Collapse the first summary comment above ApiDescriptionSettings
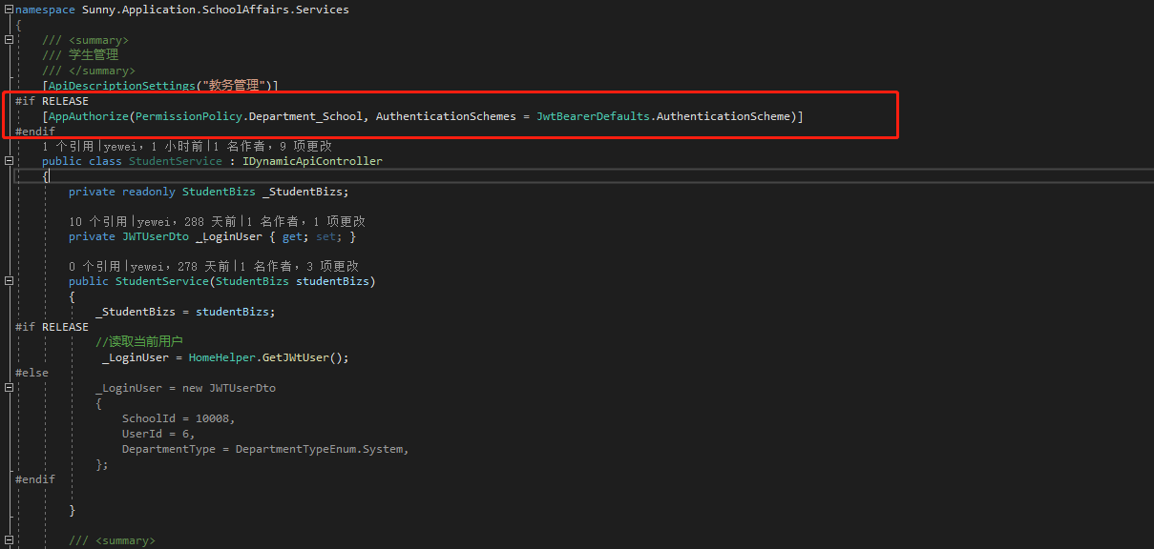The image size is (1154, 549). [9, 40]
